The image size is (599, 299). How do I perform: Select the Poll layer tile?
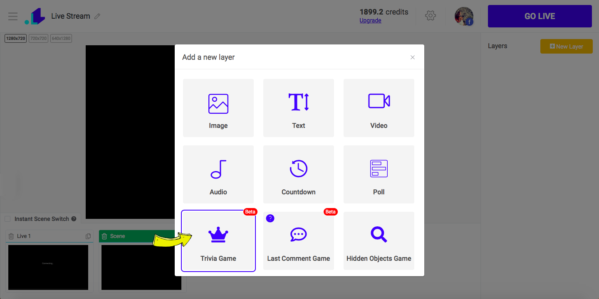379,174
